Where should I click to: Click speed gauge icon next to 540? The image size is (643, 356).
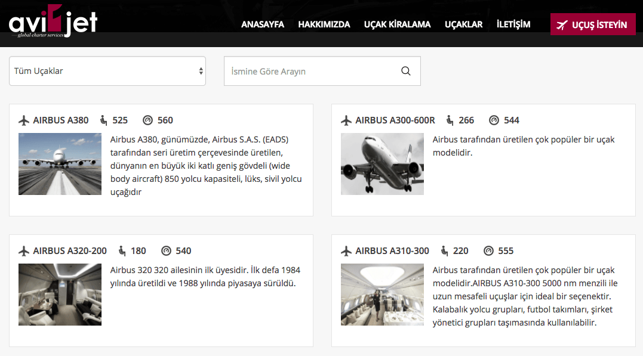(166, 251)
